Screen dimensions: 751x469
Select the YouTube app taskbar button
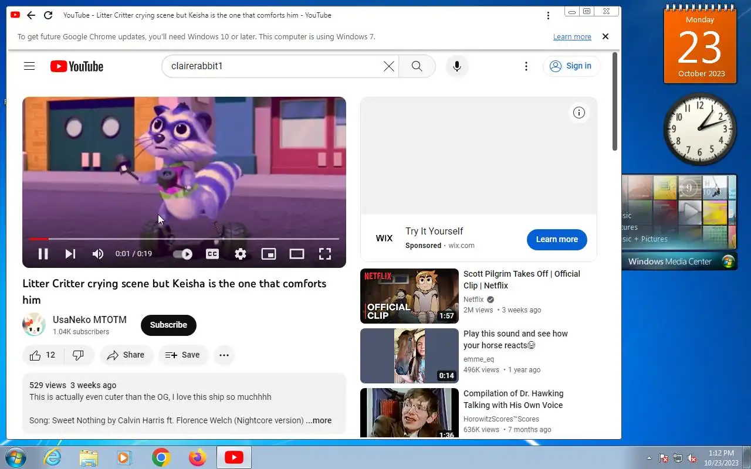pyautogui.click(x=234, y=457)
